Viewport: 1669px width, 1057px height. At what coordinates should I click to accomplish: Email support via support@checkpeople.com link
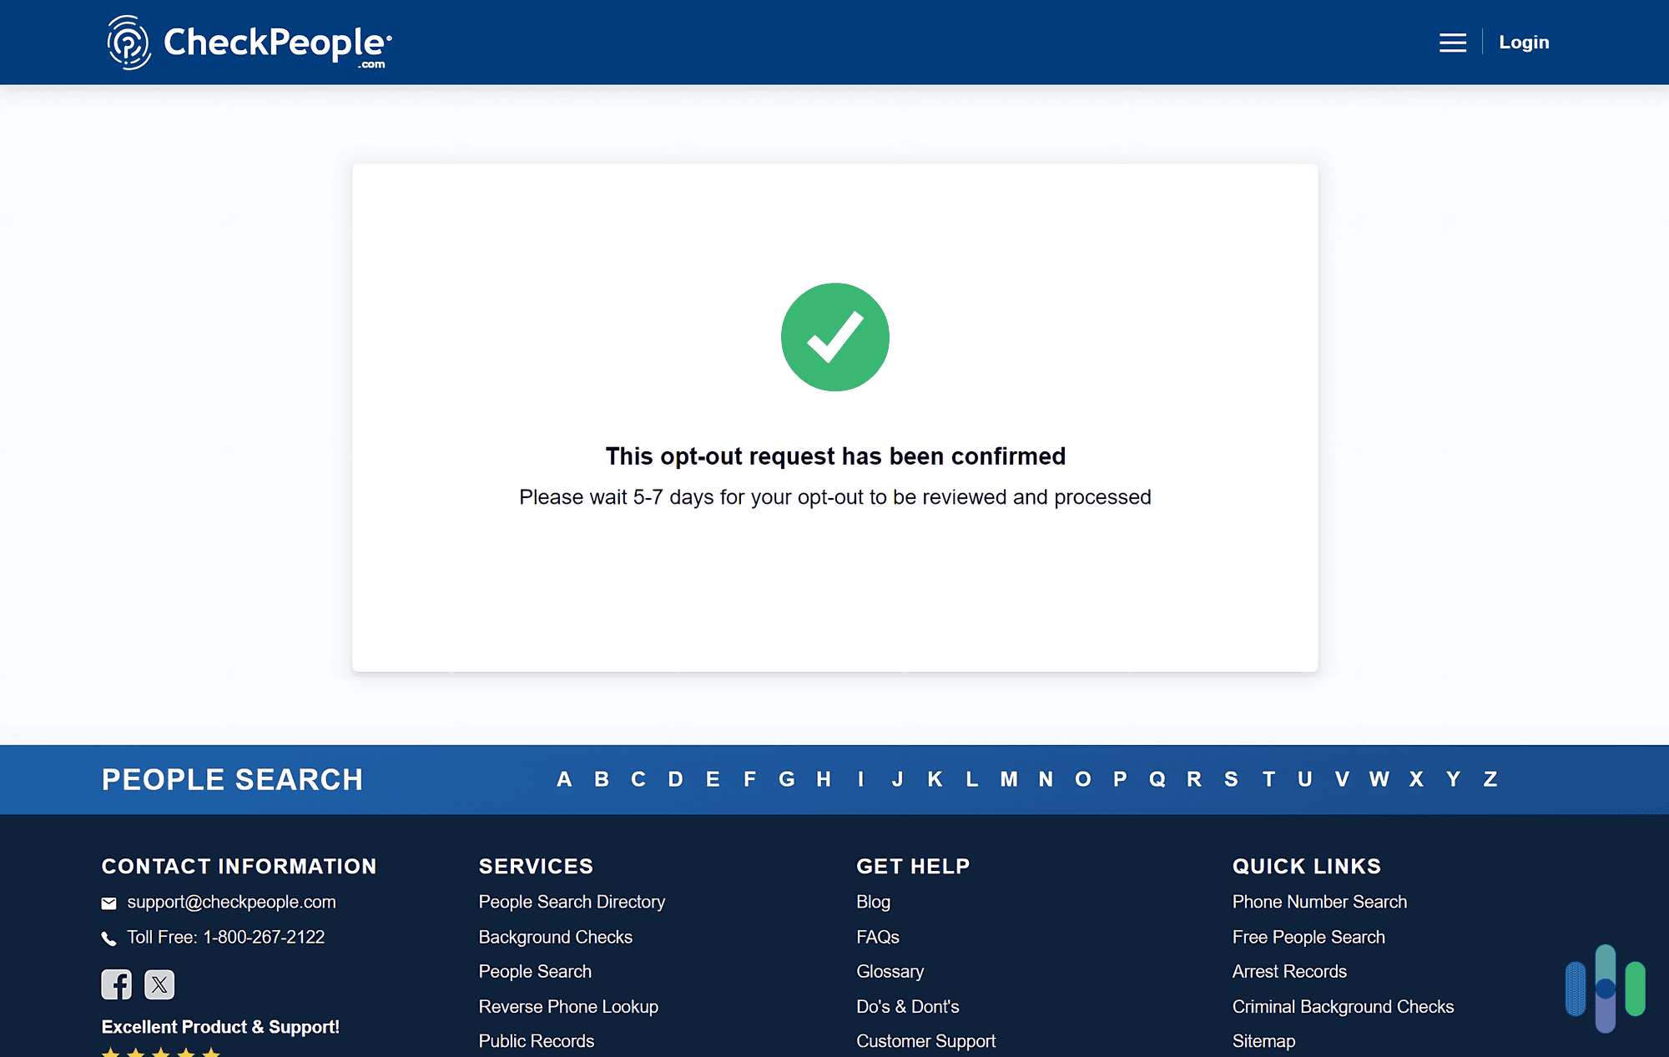[x=231, y=902]
